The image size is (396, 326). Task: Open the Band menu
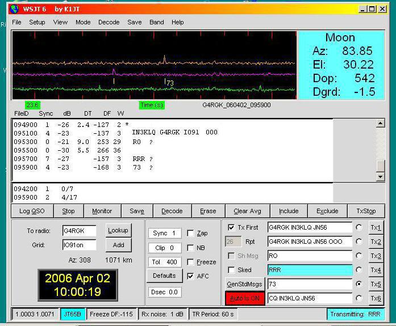[x=156, y=22]
